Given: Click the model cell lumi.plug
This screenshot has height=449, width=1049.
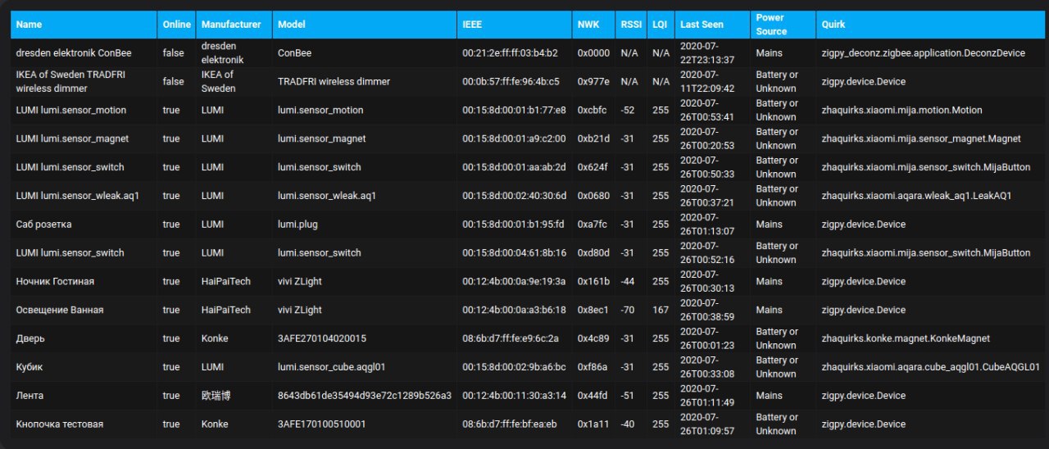Looking at the screenshot, I should pyautogui.click(x=297, y=224).
